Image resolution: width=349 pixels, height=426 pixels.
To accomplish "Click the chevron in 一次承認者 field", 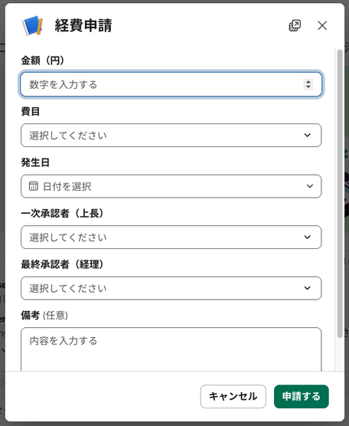I will click(307, 237).
